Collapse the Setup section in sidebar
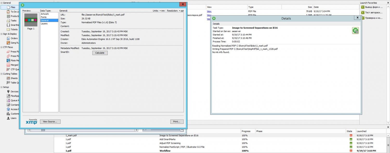390x153 pixels. (1, 87)
